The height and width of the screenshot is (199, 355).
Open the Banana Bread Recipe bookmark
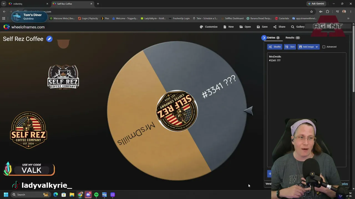click(x=259, y=19)
